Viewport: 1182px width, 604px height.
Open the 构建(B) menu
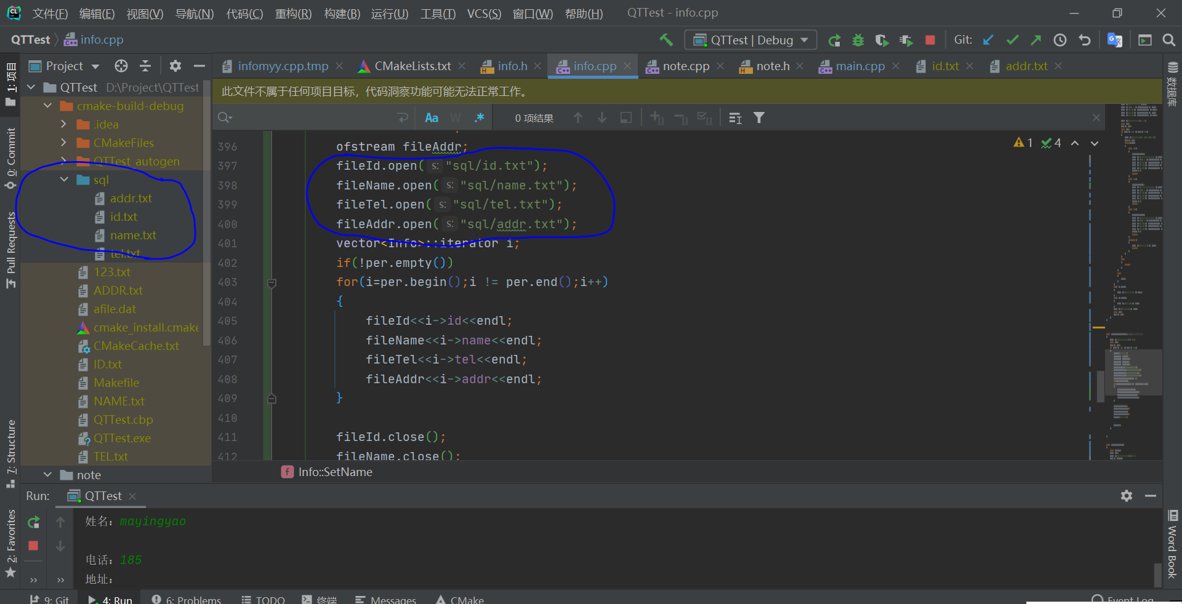[x=342, y=14]
